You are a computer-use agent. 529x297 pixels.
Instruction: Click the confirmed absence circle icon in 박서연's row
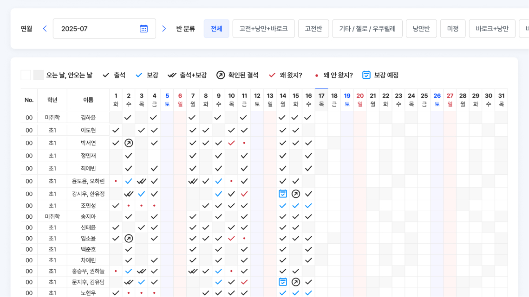pos(129,143)
